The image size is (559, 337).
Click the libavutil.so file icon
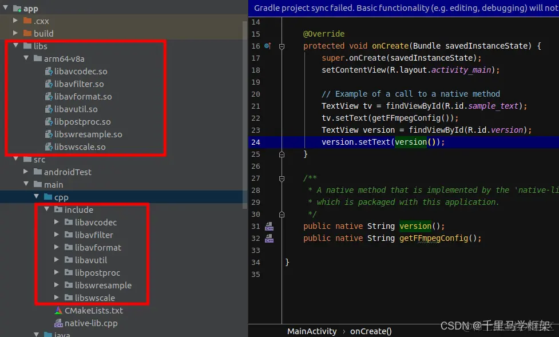49,109
